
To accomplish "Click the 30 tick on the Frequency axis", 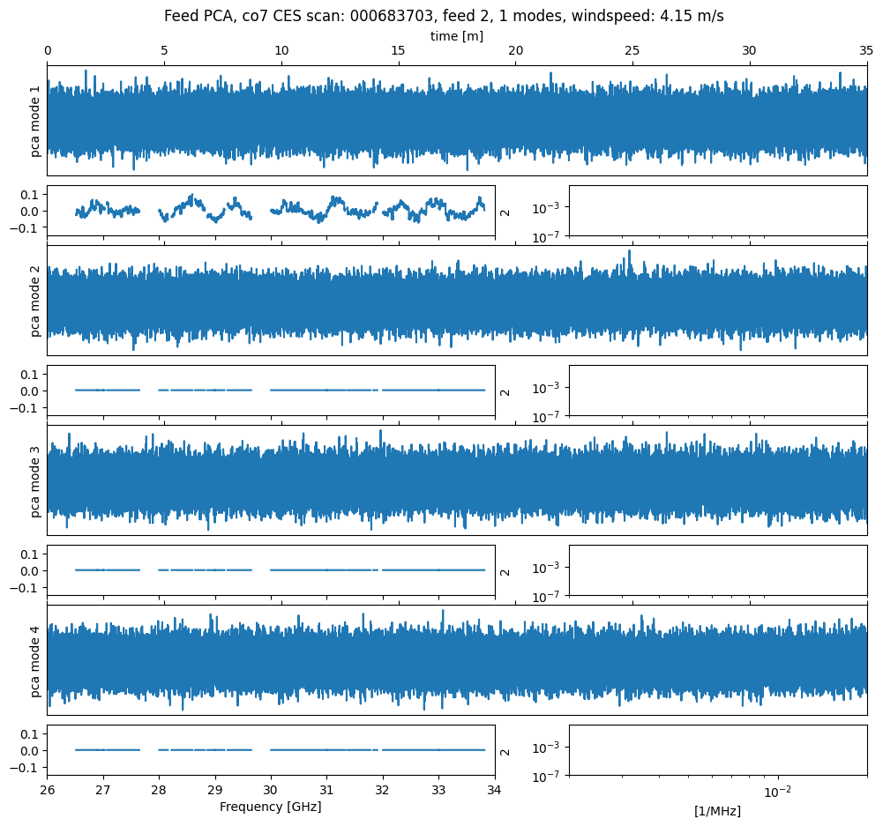I will pyautogui.click(x=271, y=790).
